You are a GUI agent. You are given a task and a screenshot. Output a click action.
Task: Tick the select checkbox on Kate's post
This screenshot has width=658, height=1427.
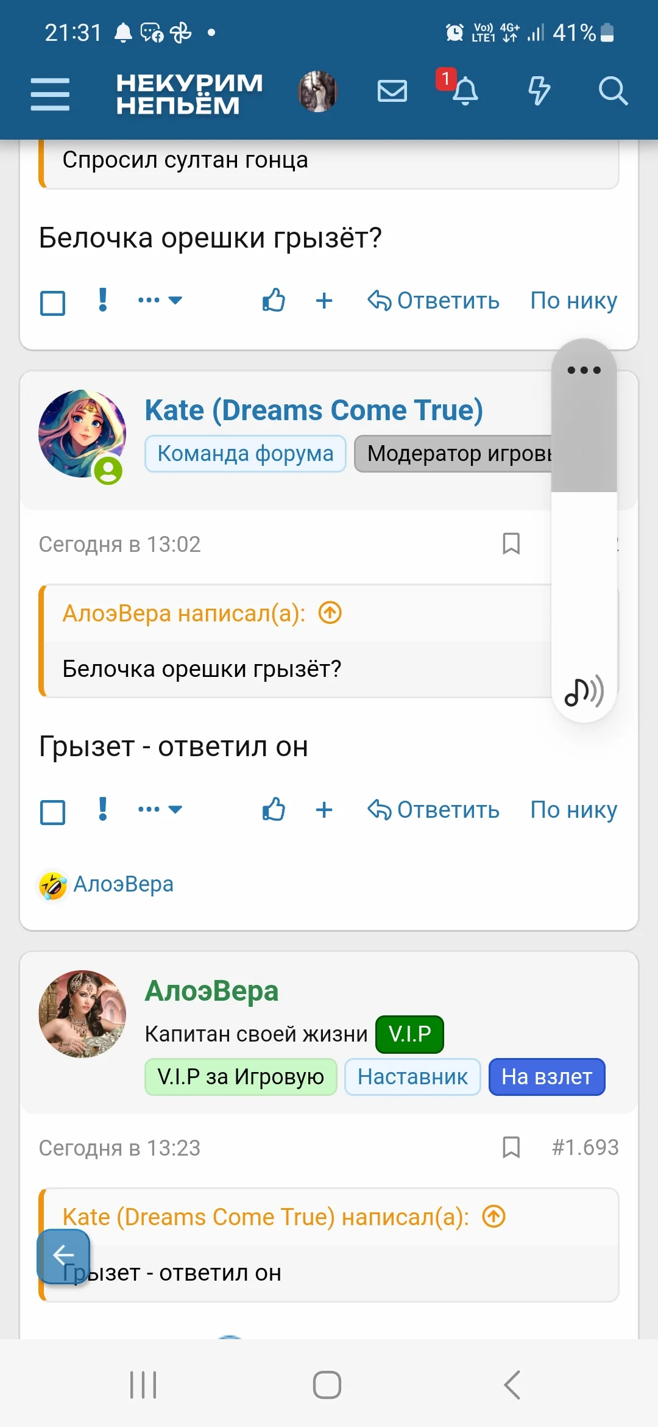click(53, 812)
